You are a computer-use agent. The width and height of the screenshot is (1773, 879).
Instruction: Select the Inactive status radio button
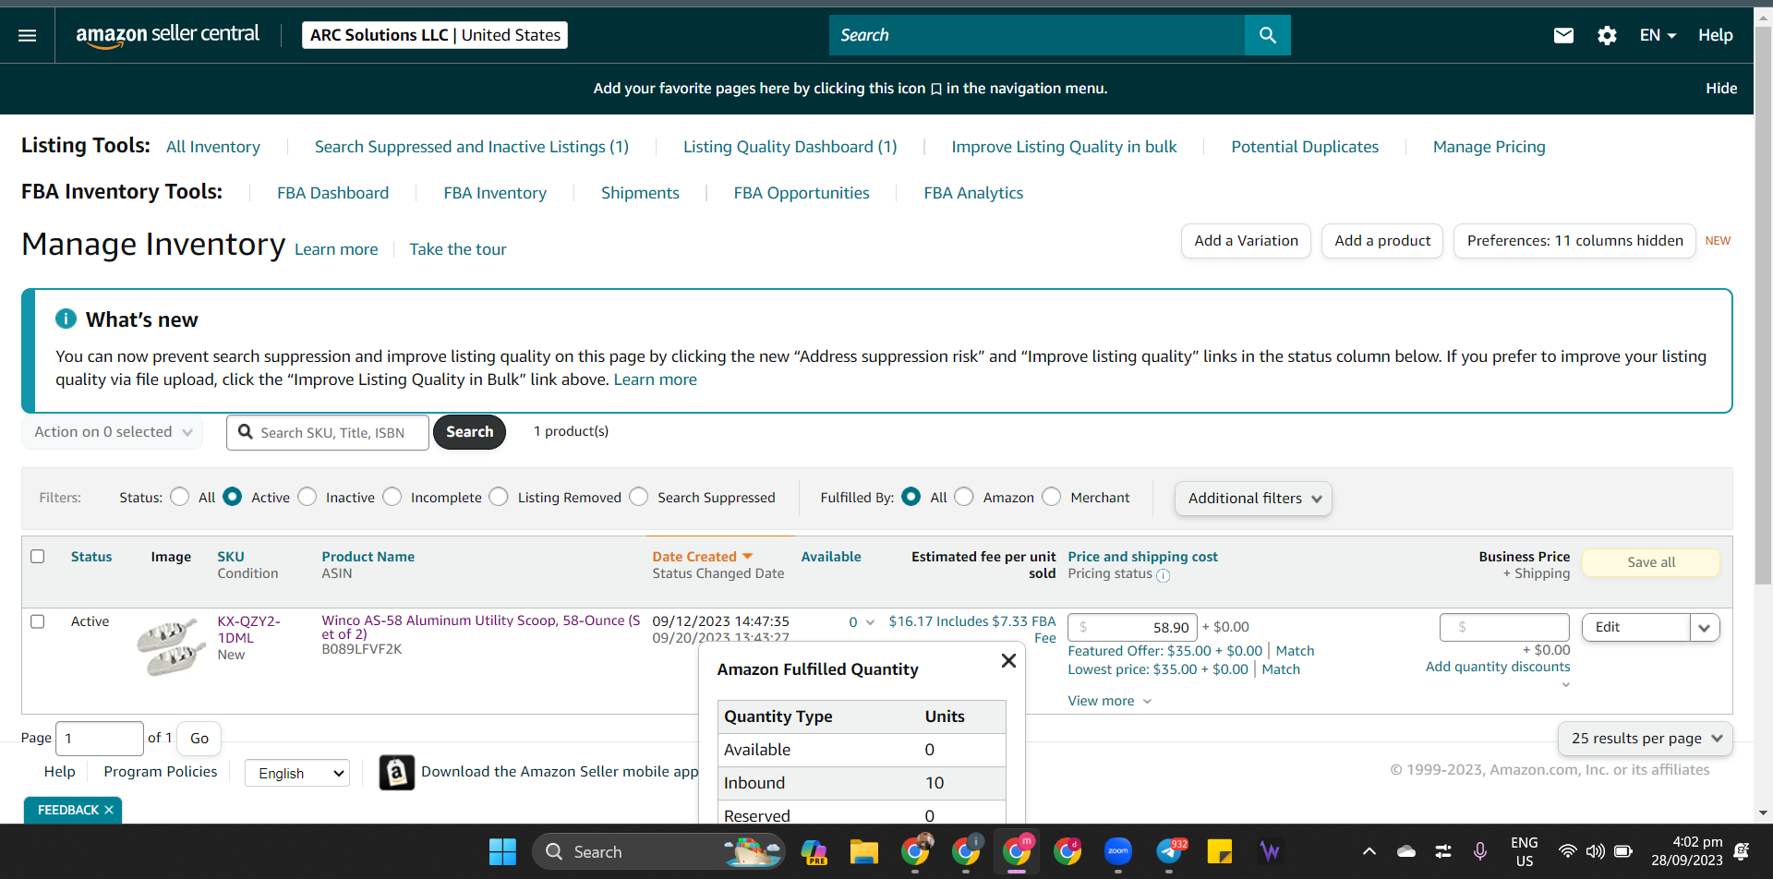coord(308,497)
